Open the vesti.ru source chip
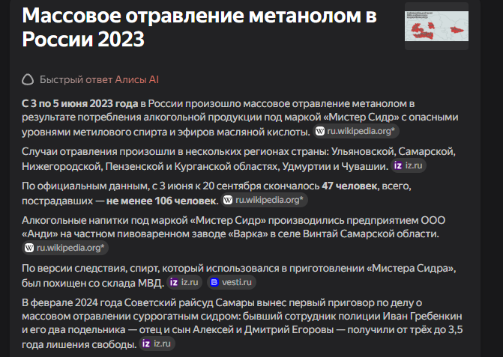The width and height of the screenshot is (503, 357). pyautogui.click(x=232, y=282)
